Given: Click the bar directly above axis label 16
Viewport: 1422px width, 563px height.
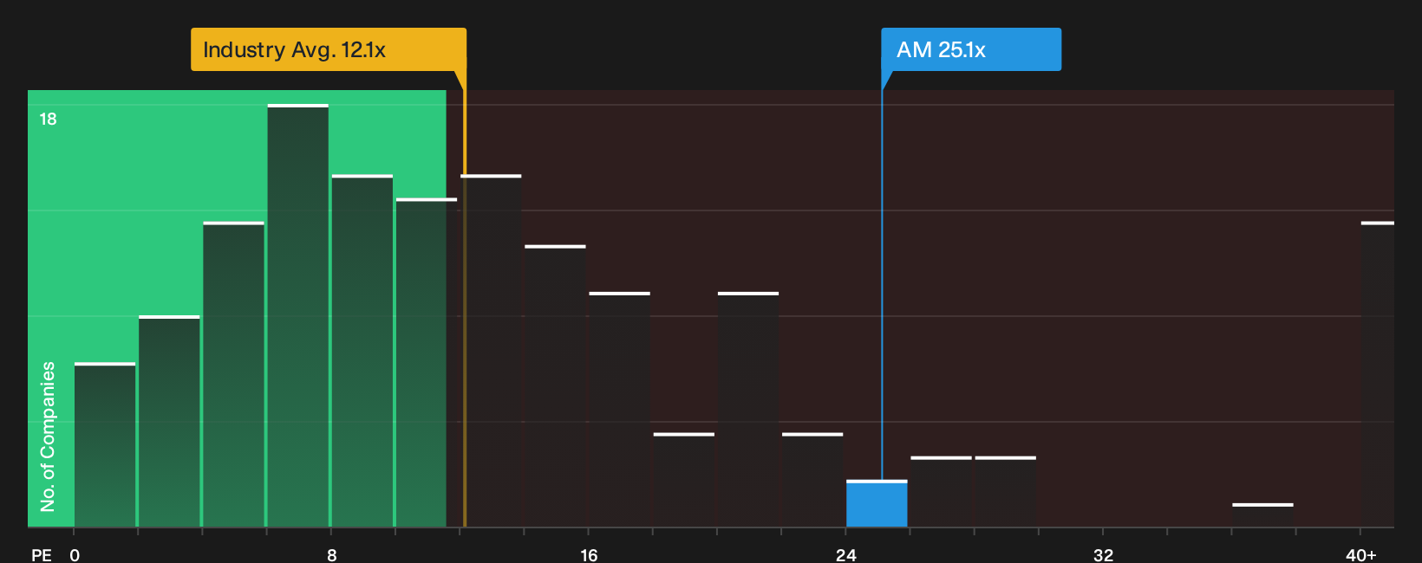Looking at the screenshot, I should point(619,409).
